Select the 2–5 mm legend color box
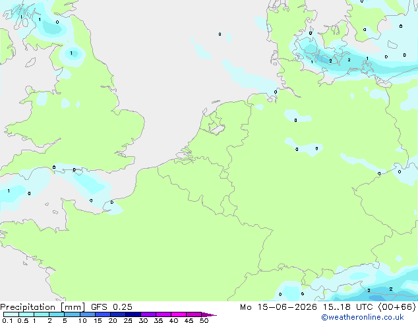 (x=57, y=314)
